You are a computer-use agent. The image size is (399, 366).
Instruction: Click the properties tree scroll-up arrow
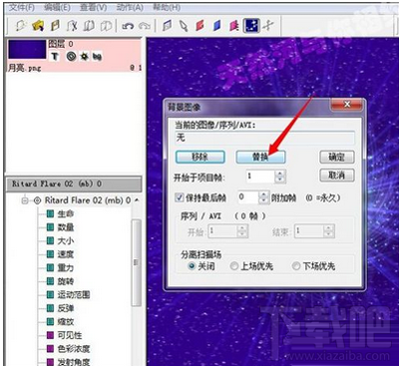coord(137,200)
